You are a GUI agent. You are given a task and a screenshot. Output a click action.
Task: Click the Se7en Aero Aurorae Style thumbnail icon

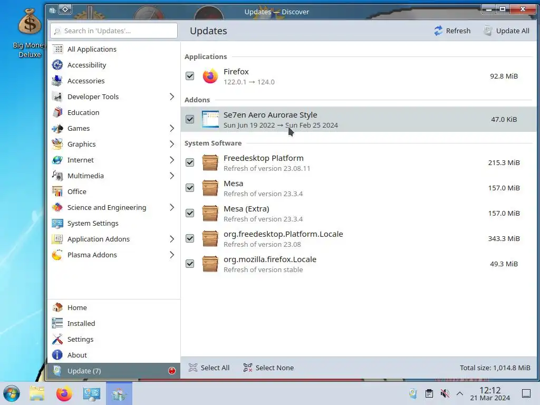(x=210, y=119)
